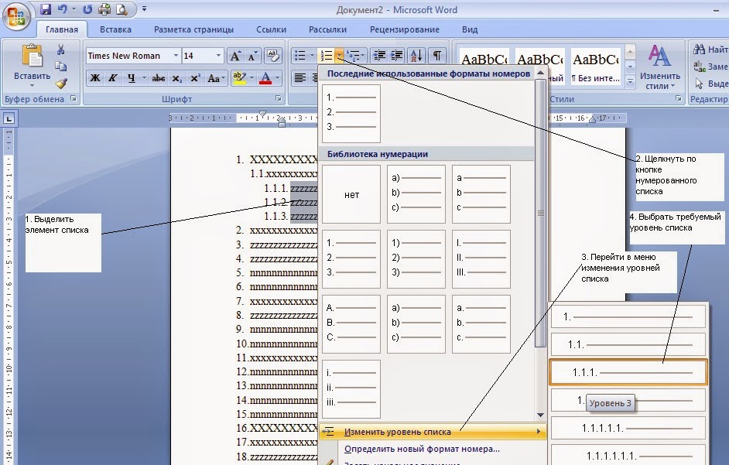
Task: Open the Office button menu
Action: (x=16, y=16)
